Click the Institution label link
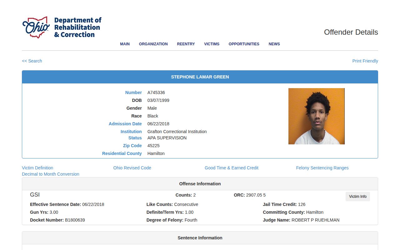Image resolution: width=400 pixels, height=250 pixels. point(131,132)
